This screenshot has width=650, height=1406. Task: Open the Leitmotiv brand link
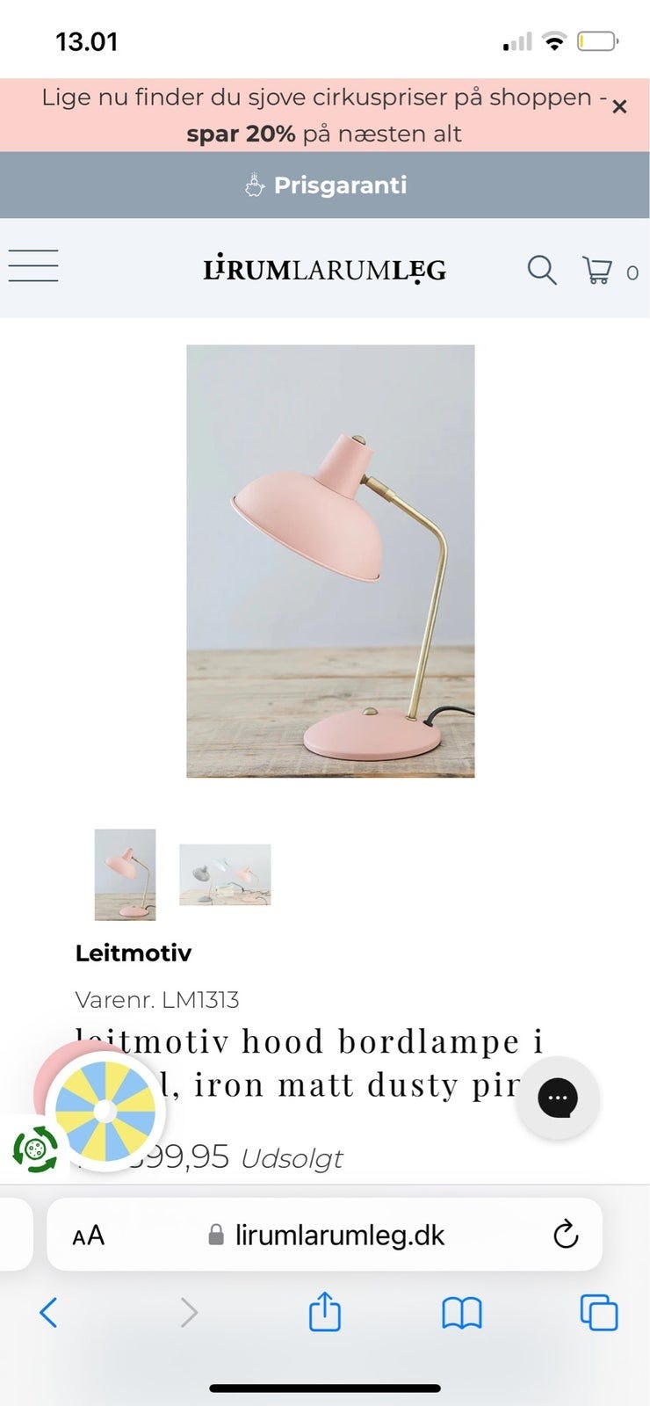tap(134, 953)
